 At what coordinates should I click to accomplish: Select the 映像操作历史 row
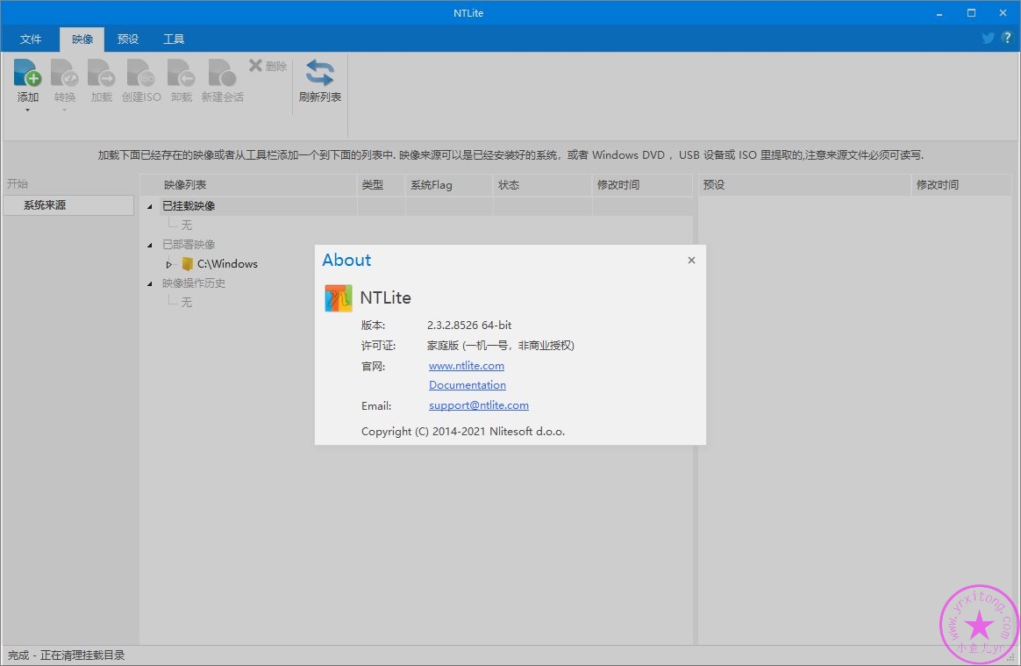point(193,283)
